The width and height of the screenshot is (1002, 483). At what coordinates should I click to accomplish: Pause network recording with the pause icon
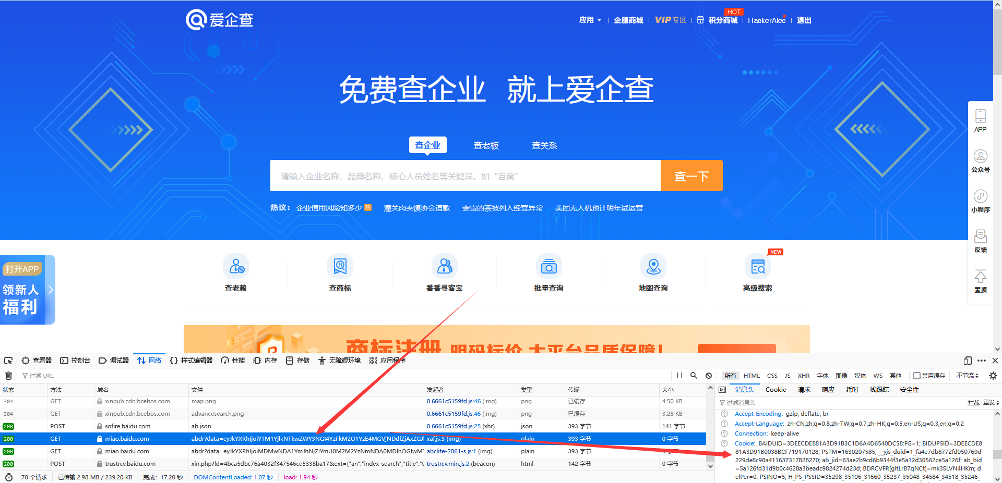[x=679, y=375]
